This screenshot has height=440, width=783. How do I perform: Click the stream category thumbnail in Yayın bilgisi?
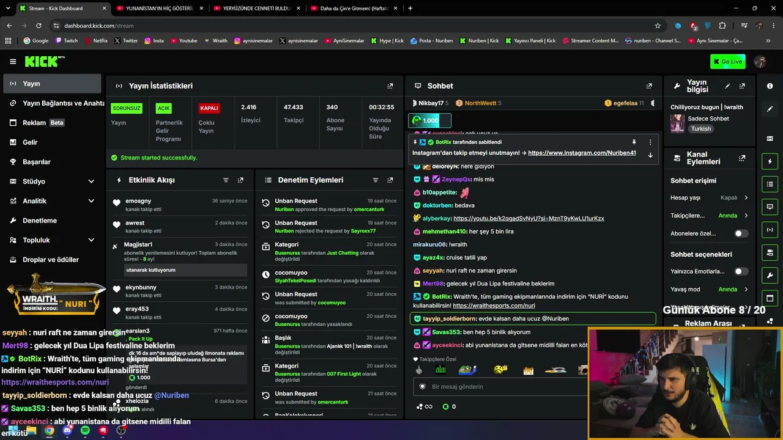tap(677, 123)
